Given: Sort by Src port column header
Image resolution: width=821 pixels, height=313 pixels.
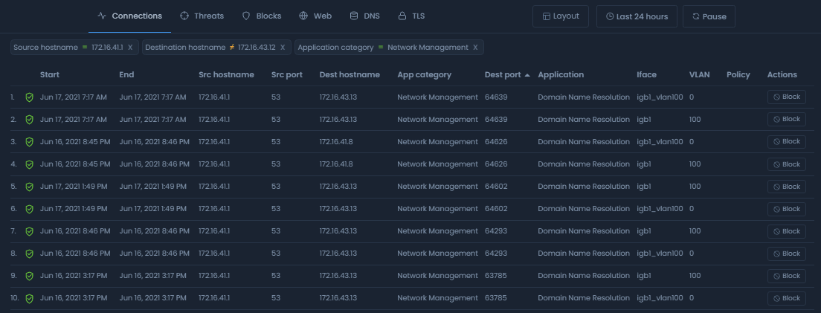Looking at the screenshot, I should (x=287, y=75).
